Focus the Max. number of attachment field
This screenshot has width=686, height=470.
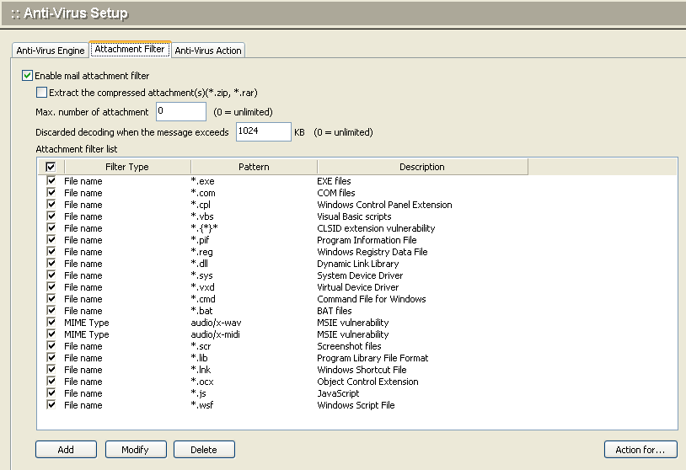point(180,112)
